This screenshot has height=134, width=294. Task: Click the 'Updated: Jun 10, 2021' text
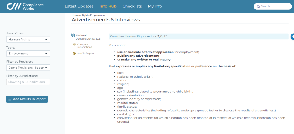coord(88,39)
